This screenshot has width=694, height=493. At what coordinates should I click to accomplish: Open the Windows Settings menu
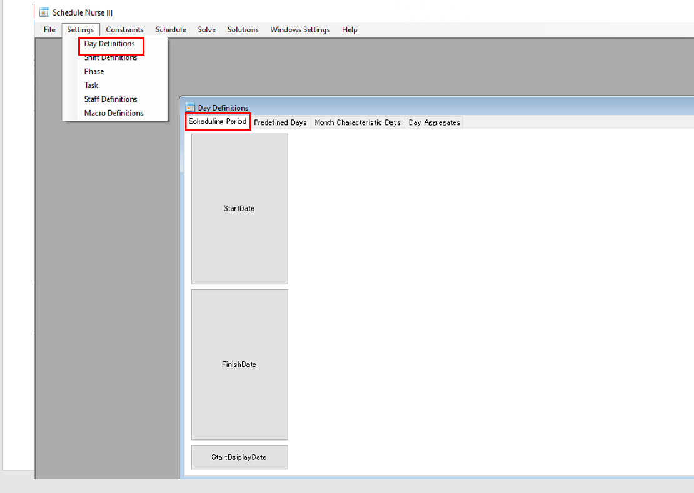(x=300, y=29)
